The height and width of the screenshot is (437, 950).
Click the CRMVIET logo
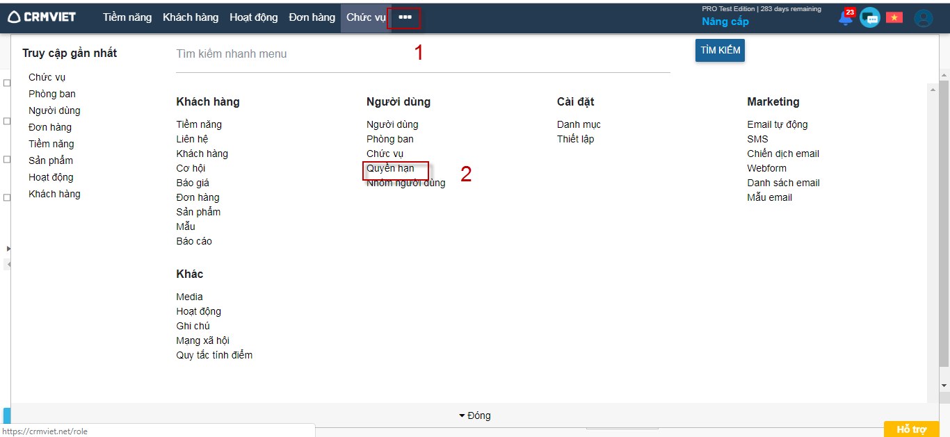(42, 17)
